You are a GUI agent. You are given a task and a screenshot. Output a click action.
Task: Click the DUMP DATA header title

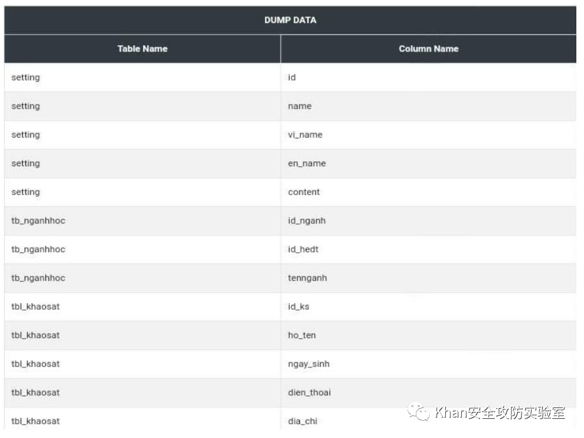coord(290,20)
